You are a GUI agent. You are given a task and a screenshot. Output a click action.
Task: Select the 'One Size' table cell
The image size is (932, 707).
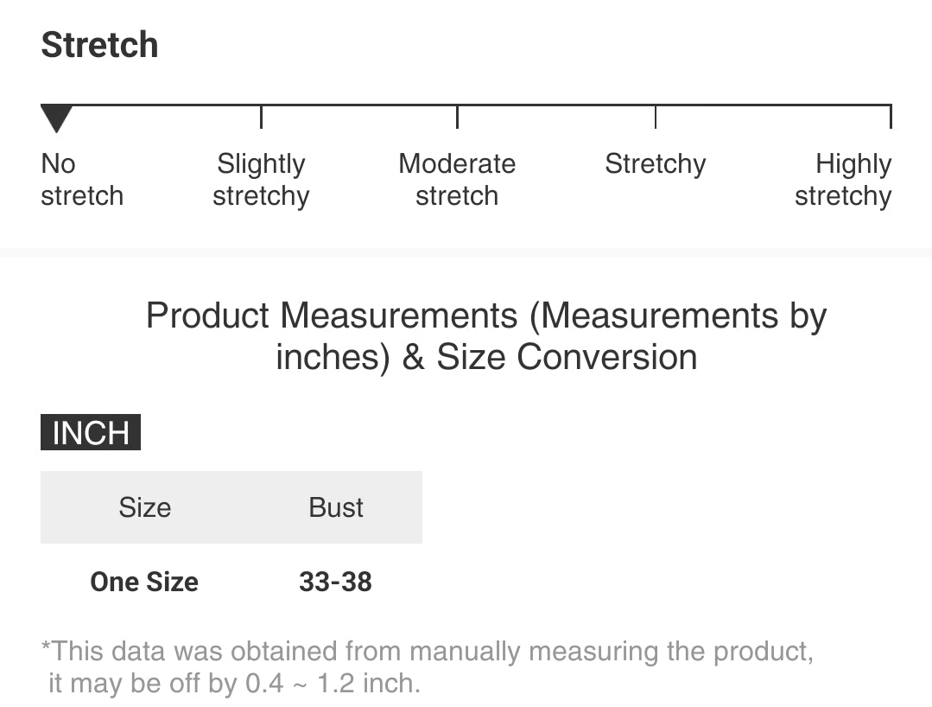coord(144,582)
